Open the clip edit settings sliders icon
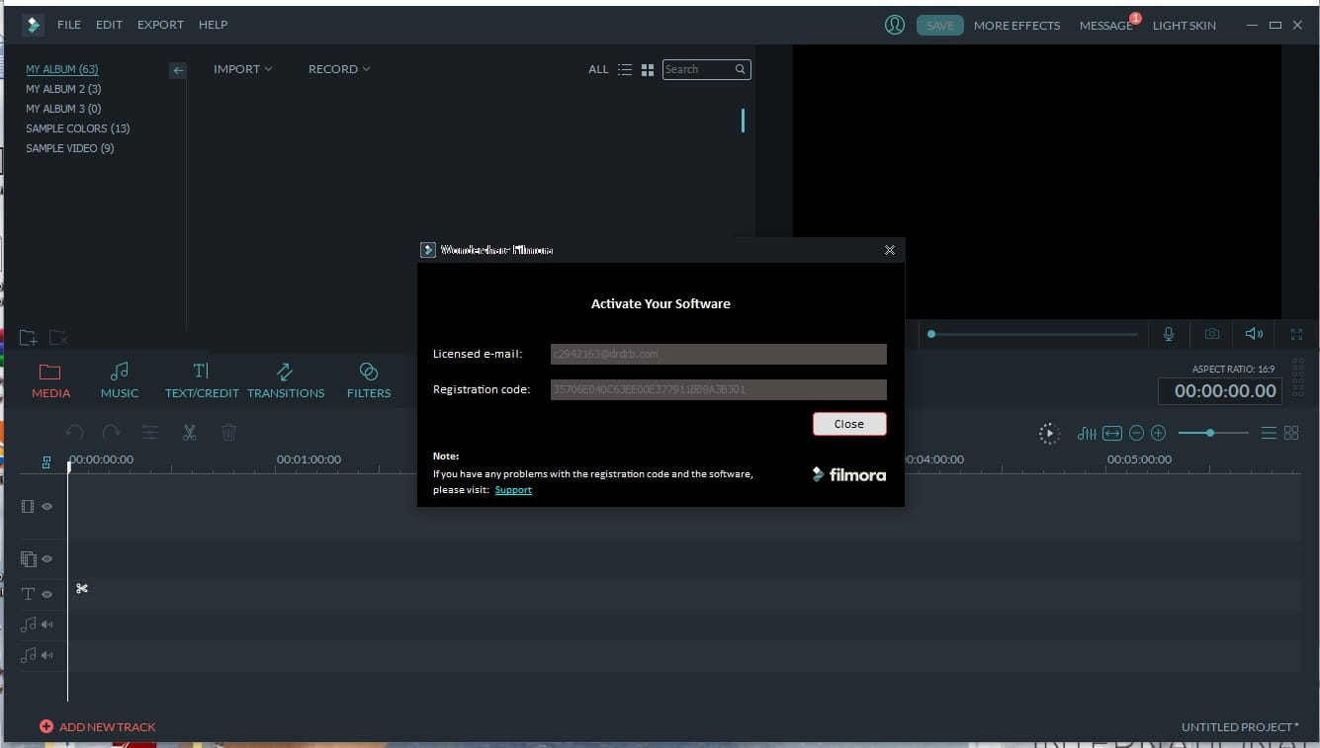 click(x=150, y=433)
